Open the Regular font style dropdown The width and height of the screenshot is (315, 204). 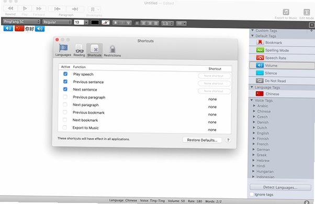(57, 22)
